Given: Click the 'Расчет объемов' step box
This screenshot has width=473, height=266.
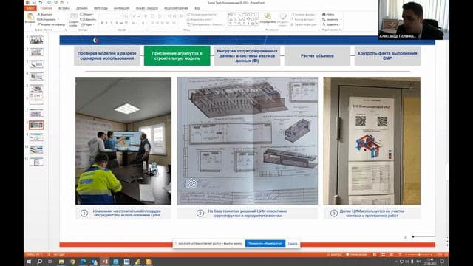Looking at the screenshot, I should coord(317,56).
